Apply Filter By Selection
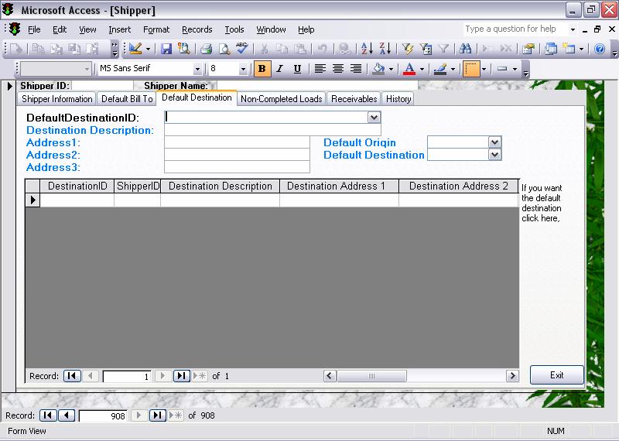619x441 pixels. pyautogui.click(x=408, y=49)
